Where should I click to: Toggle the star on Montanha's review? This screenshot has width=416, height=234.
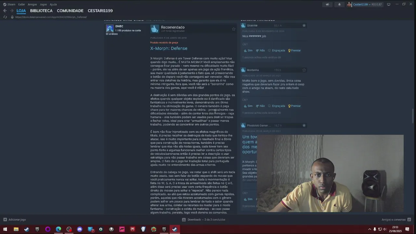pyautogui.click(x=304, y=70)
